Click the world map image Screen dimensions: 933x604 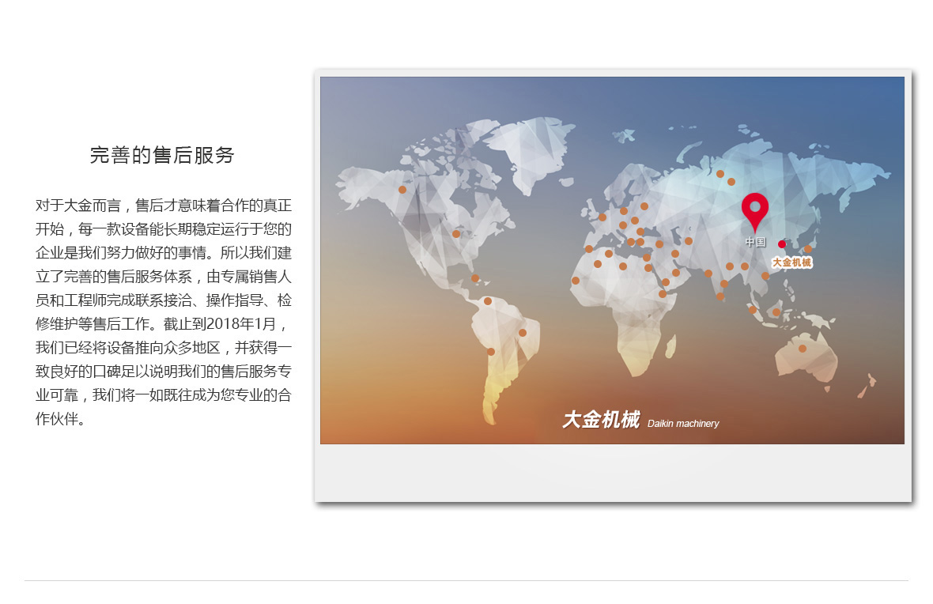(612, 260)
